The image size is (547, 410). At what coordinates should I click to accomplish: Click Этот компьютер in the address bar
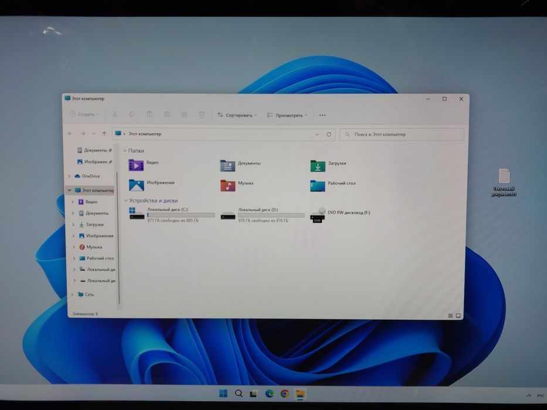point(145,134)
